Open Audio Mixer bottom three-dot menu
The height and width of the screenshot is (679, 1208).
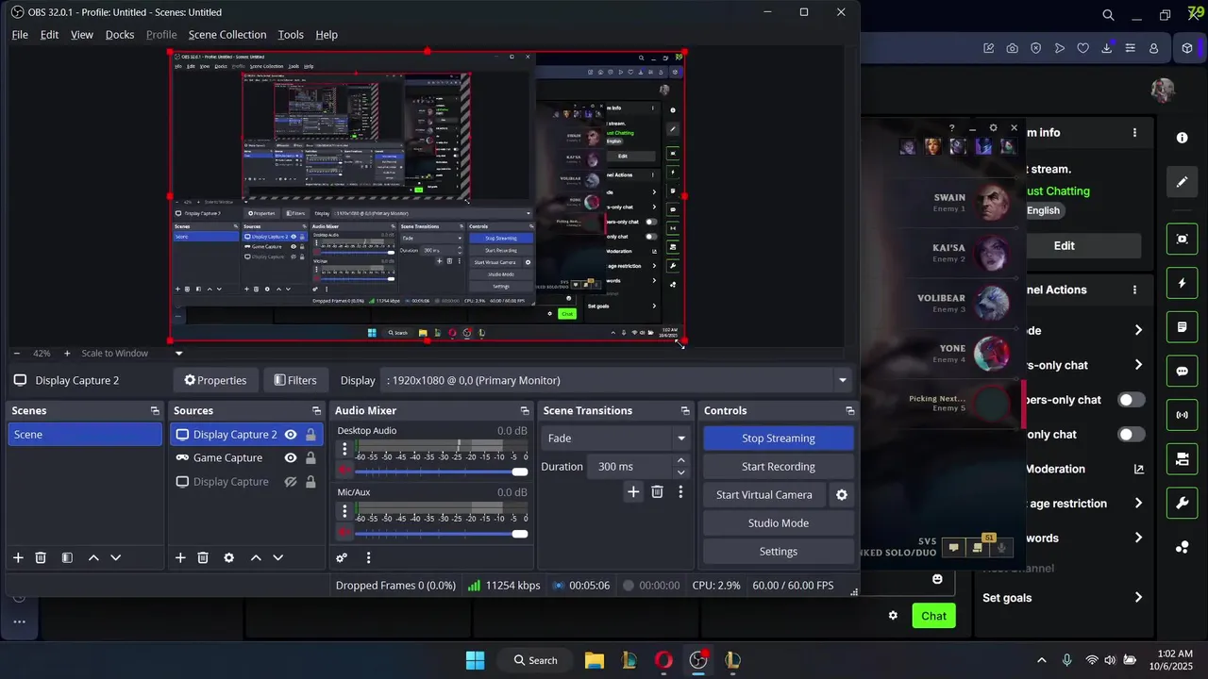tap(368, 557)
